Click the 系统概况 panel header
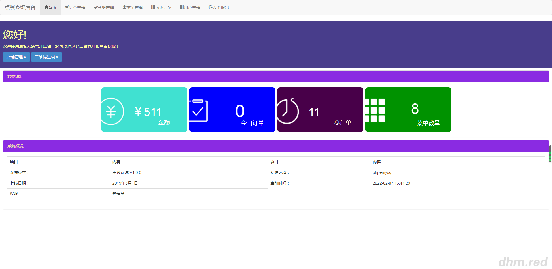The image size is (552, 269). (276, 146)
